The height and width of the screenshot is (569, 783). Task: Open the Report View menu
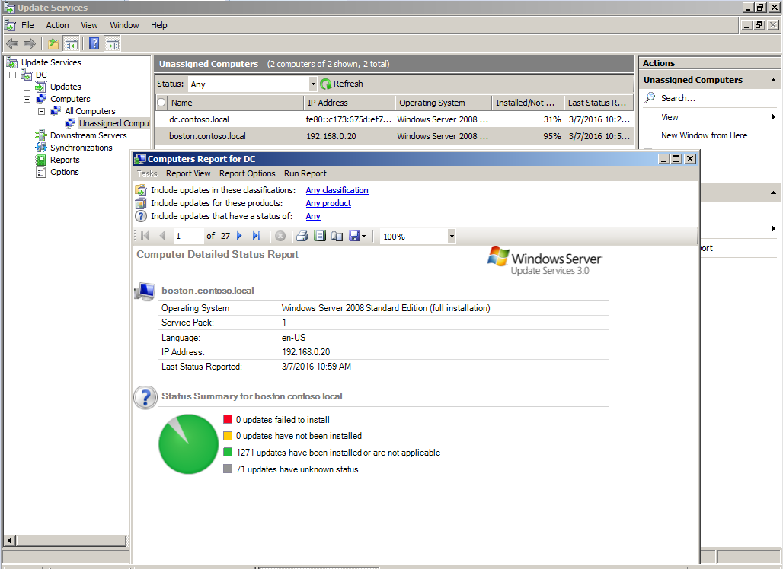click(188, 173)
